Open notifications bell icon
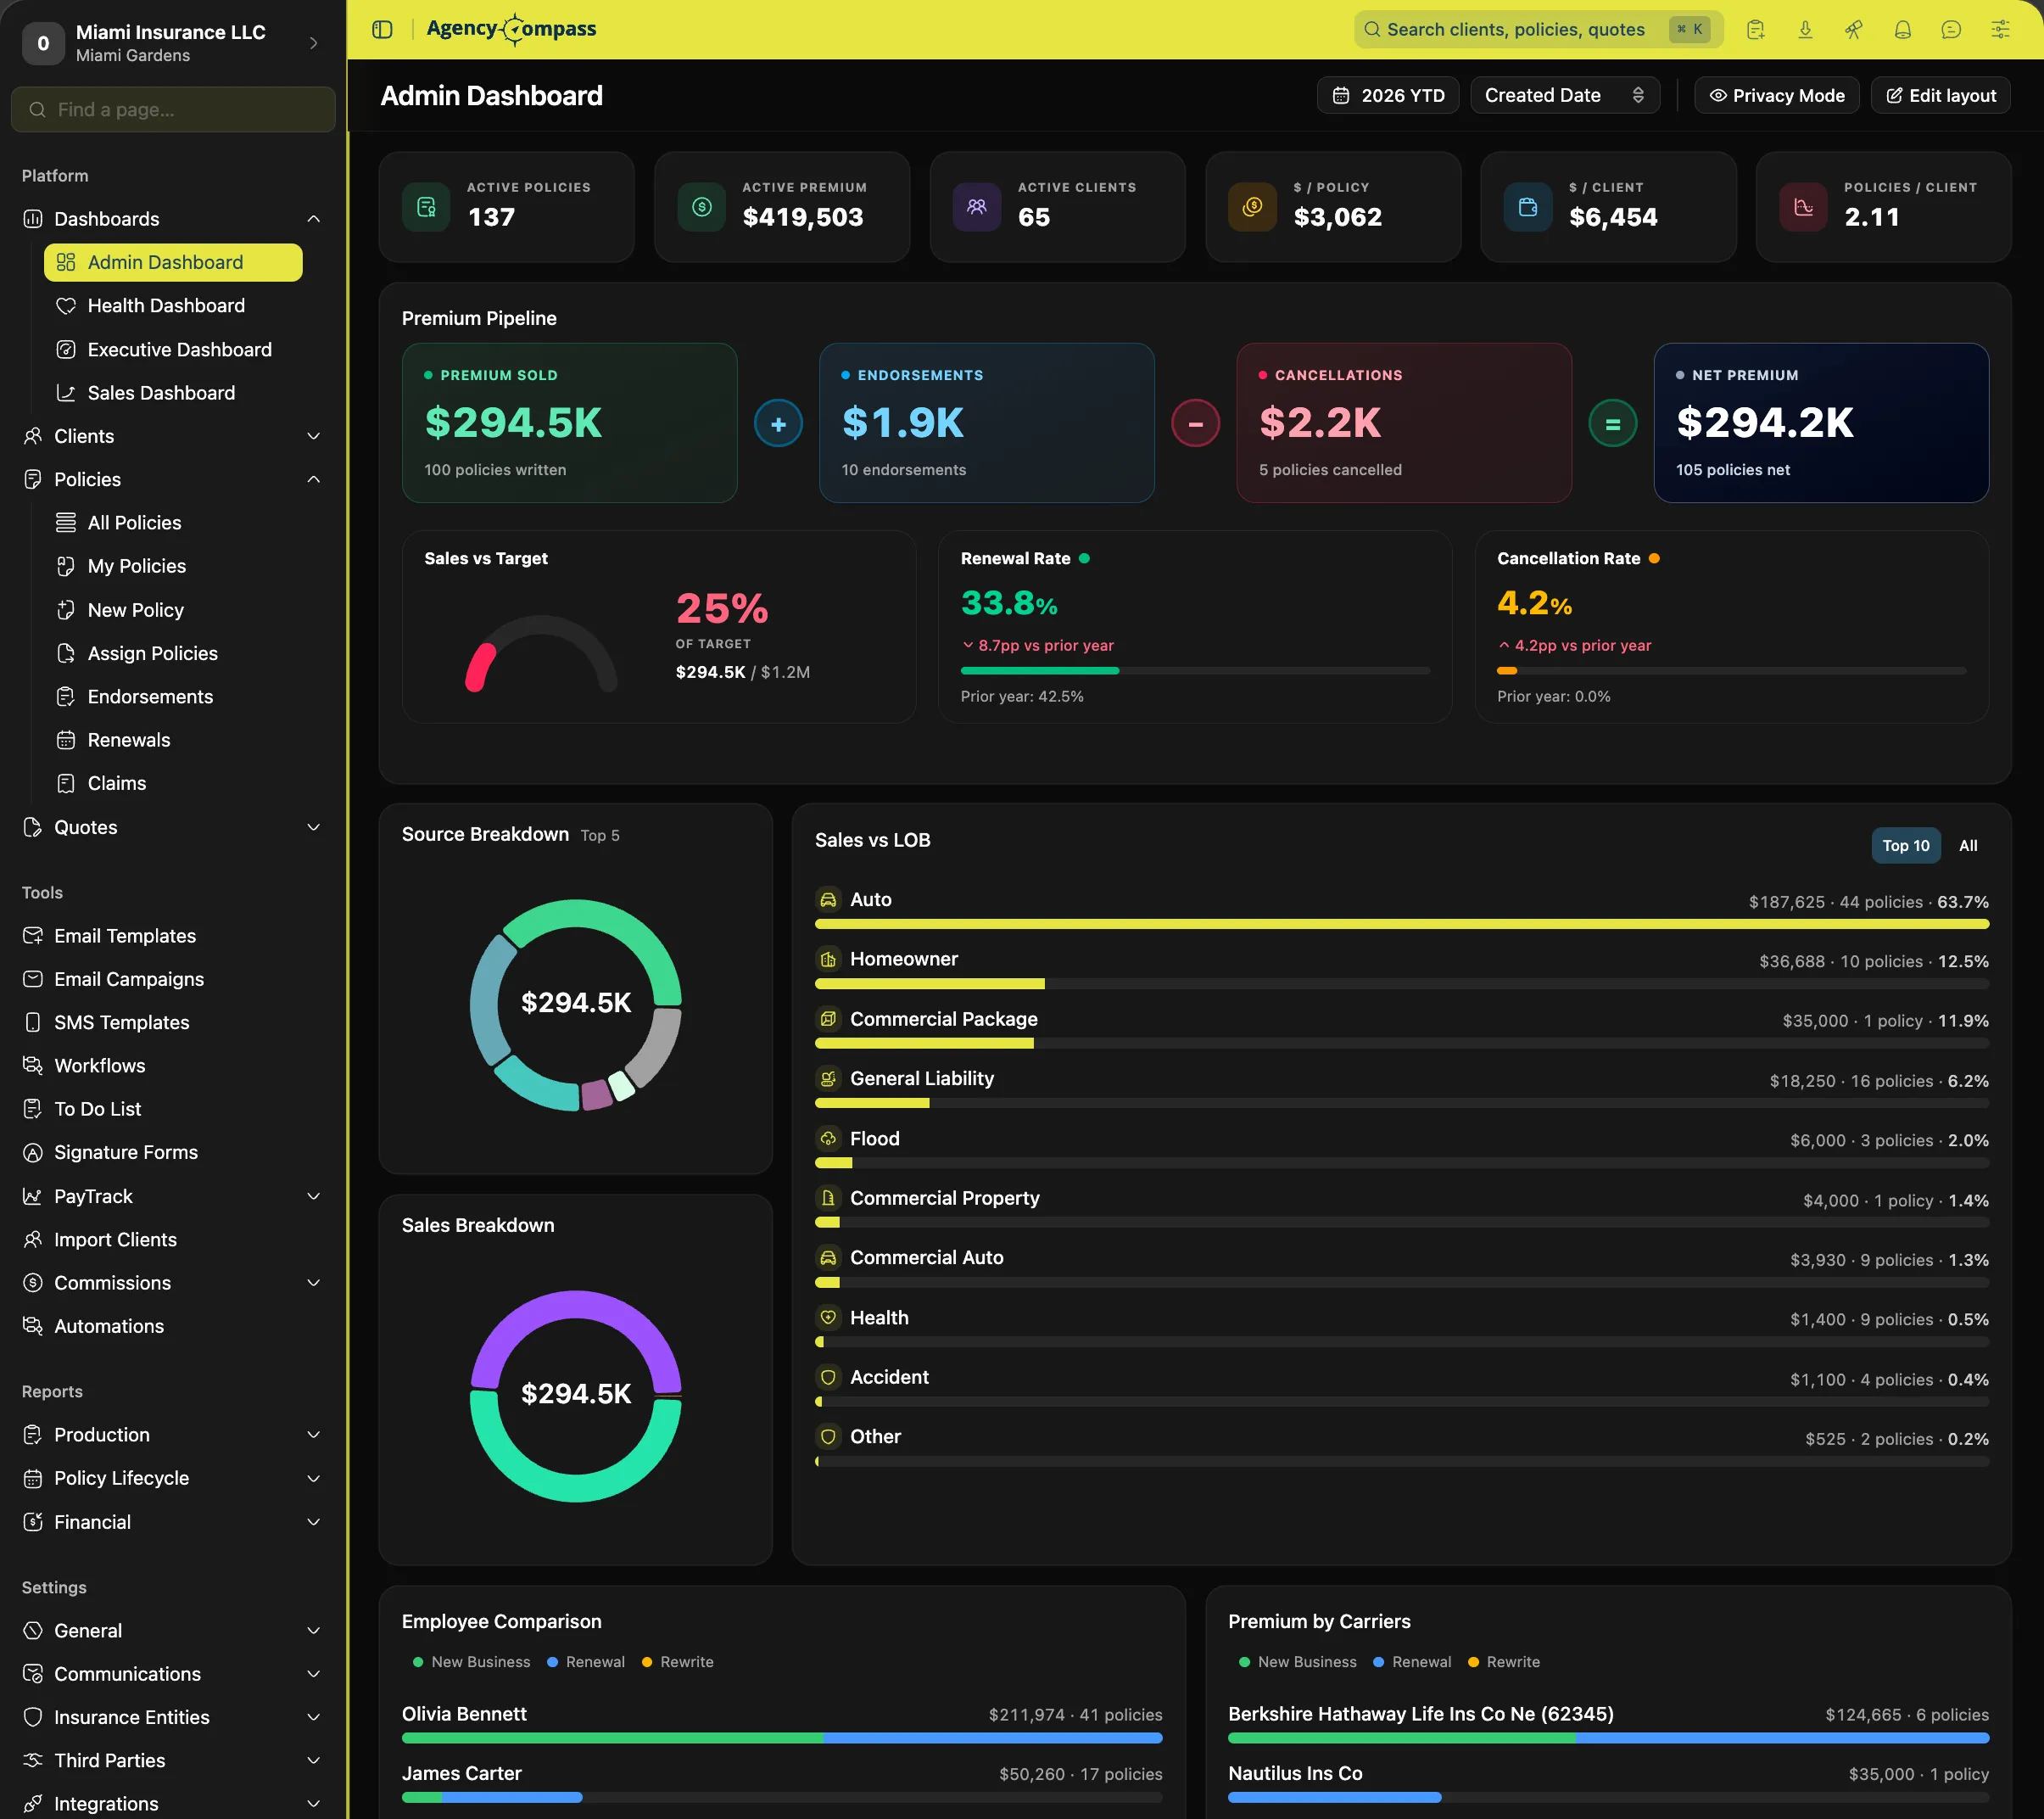 click(x=1902, y=29)
